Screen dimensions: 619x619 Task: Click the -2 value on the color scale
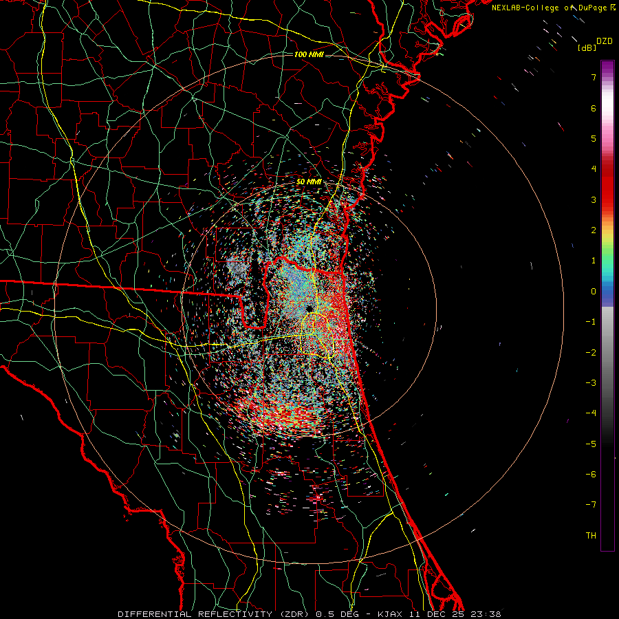(591, 353)
